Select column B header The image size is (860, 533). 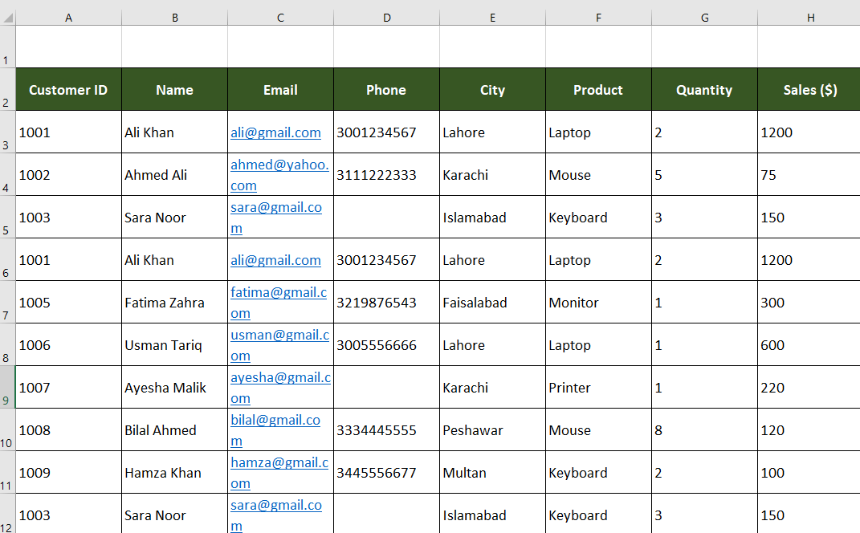pos(174,18)
